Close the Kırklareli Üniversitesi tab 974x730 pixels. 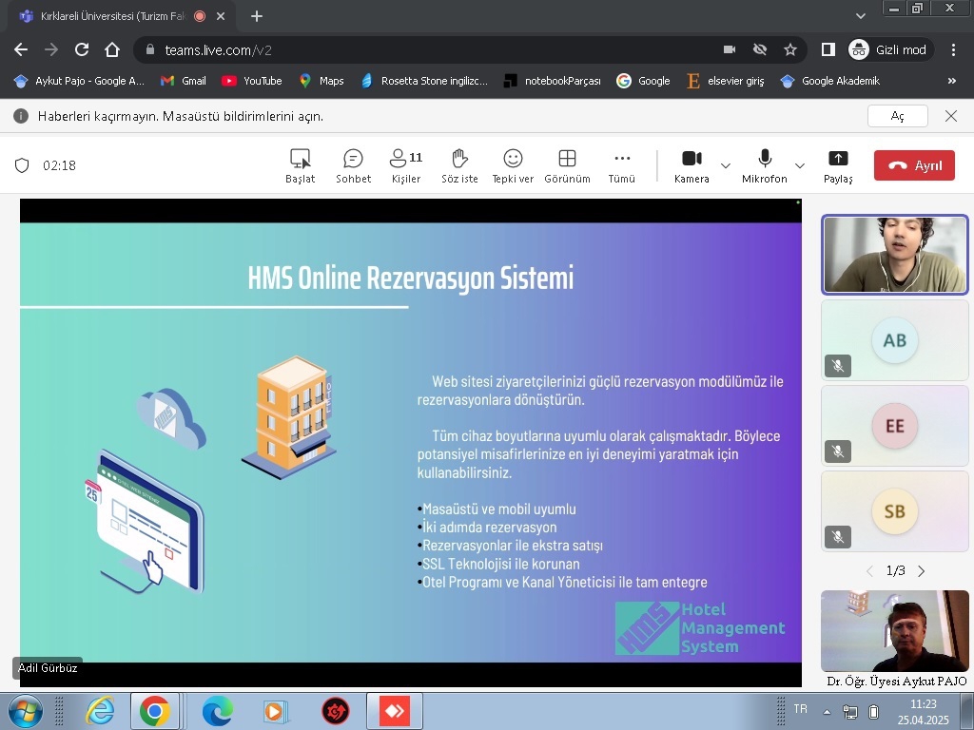pyautogui.click(x=221, y=16)
